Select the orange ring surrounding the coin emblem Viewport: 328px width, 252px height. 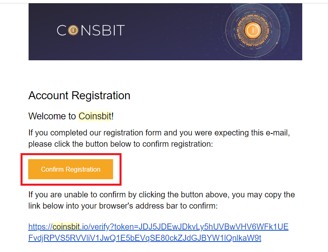[x=253, y=19]
